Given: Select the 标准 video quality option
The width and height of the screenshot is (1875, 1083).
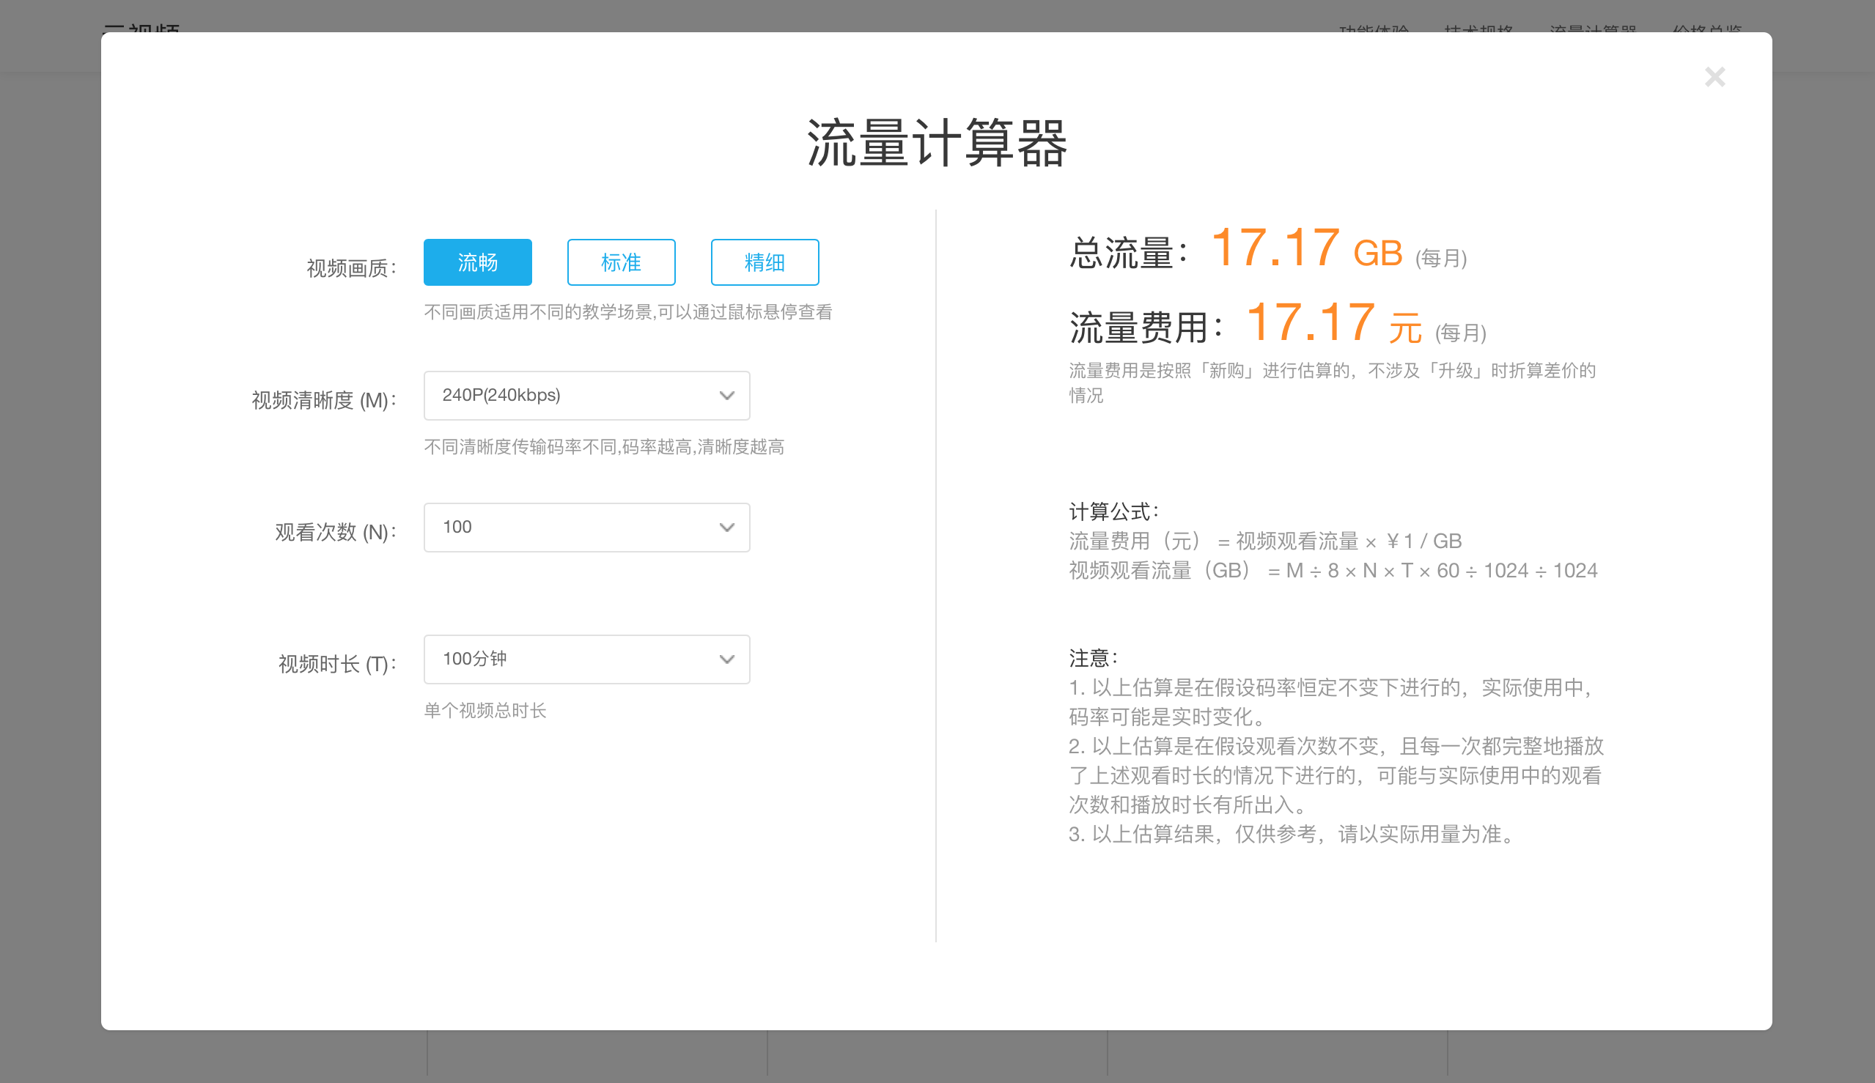Looking at the screenshot, I should tap(621, 262).
